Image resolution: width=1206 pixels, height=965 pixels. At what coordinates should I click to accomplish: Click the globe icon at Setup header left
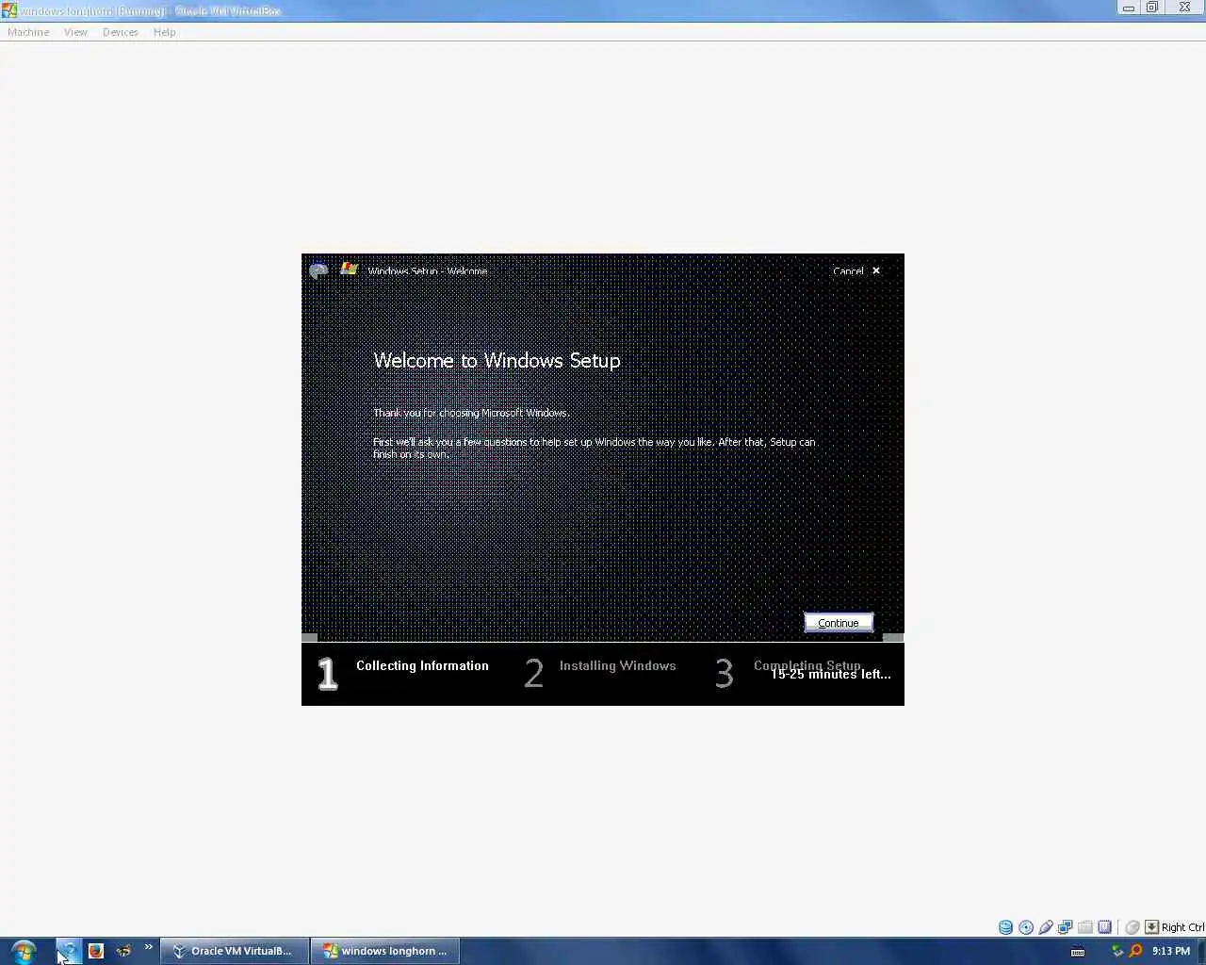[x=318, y=270]
